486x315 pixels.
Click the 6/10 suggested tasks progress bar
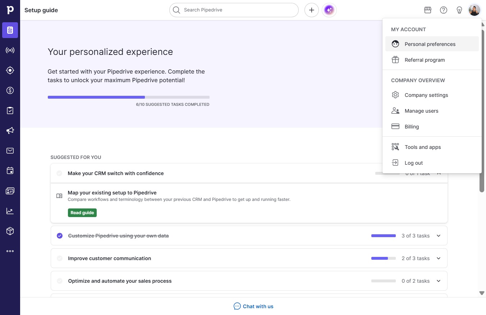click(129, 97)
